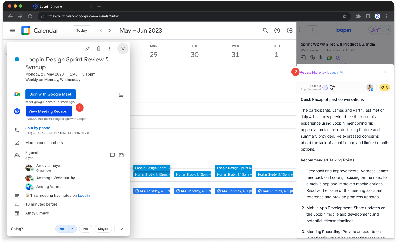Viewport: 397px width, 243px height.
Task: Jump to Today in Calendar
Action: 82,30
